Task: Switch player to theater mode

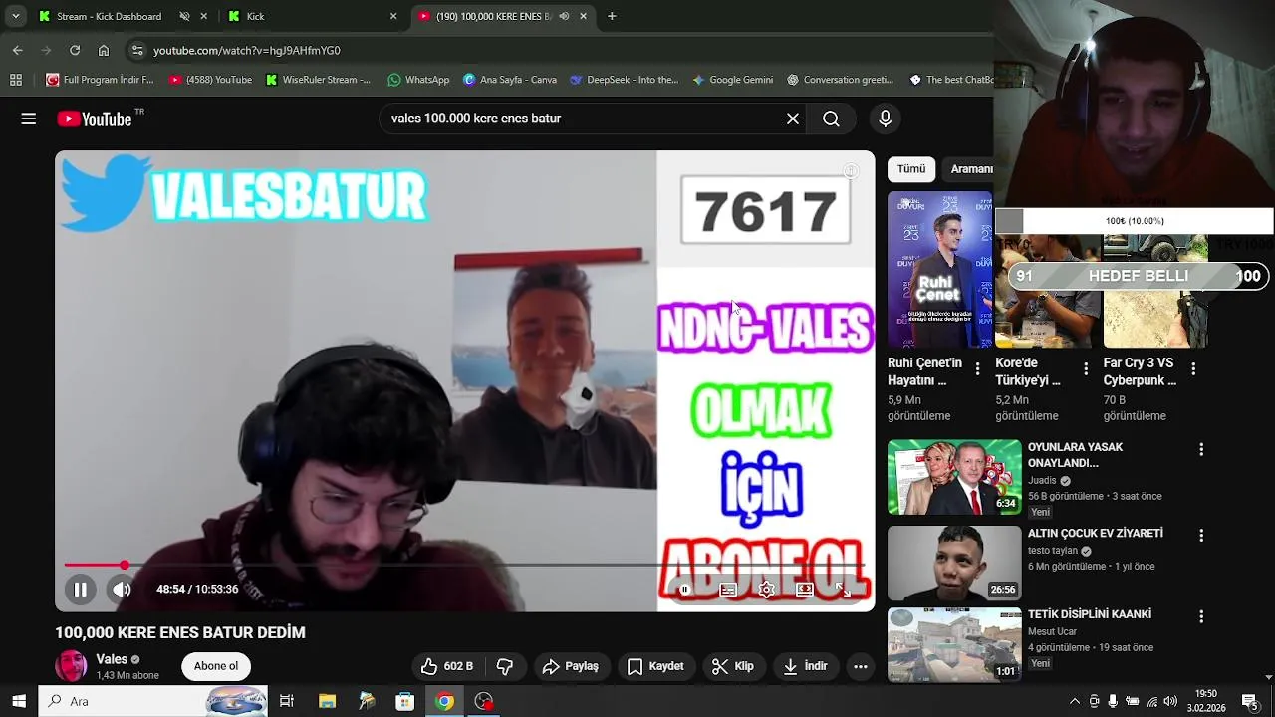Action: (804, 590)
